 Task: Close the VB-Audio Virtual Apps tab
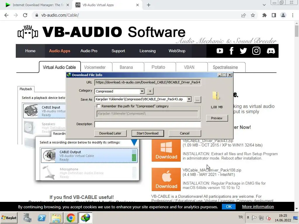pos(138,5)
